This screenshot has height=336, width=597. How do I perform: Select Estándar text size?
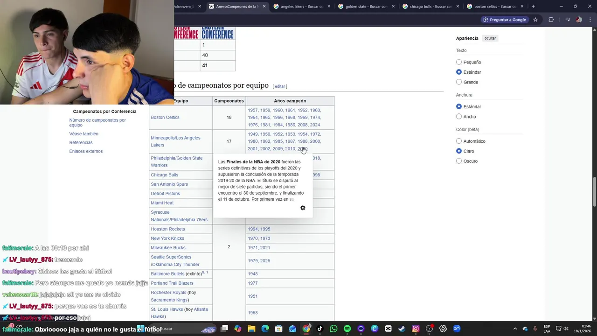[459, 72]
